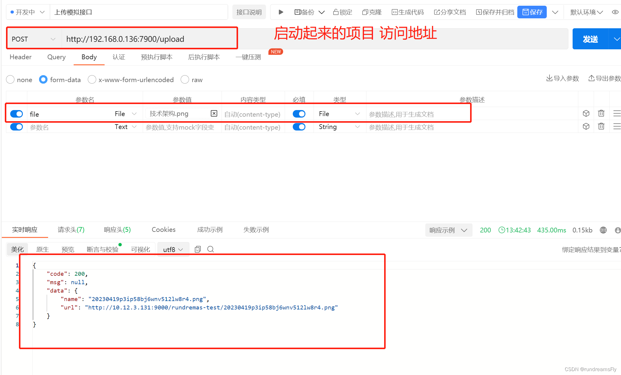Click the blue 保存 save button
The width and height of the screenshot is (621, 375).
coord(532,12)
